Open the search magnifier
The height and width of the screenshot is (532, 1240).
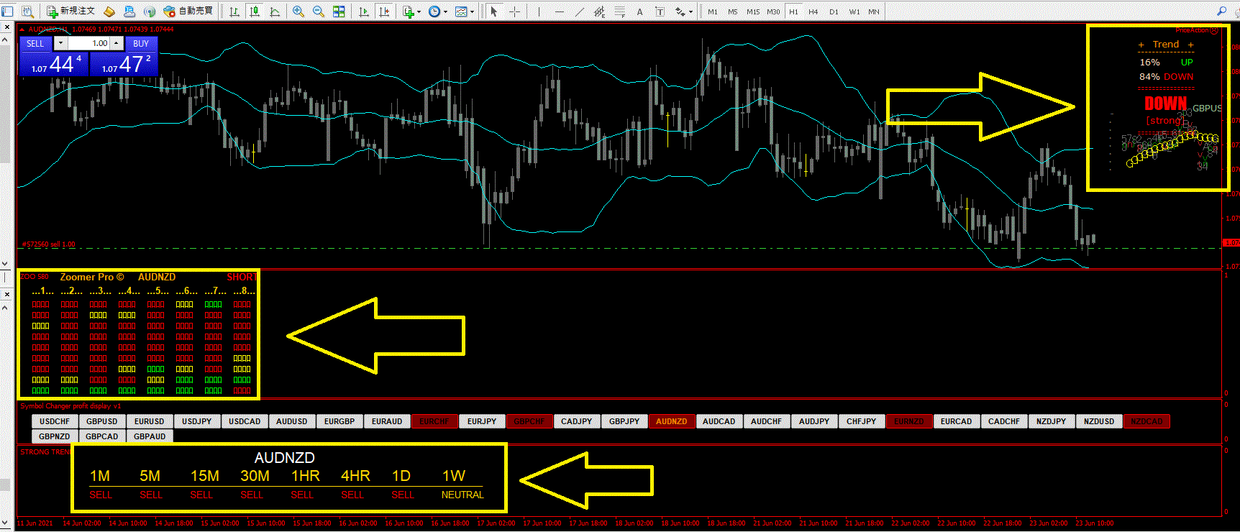click(1221, 12)
